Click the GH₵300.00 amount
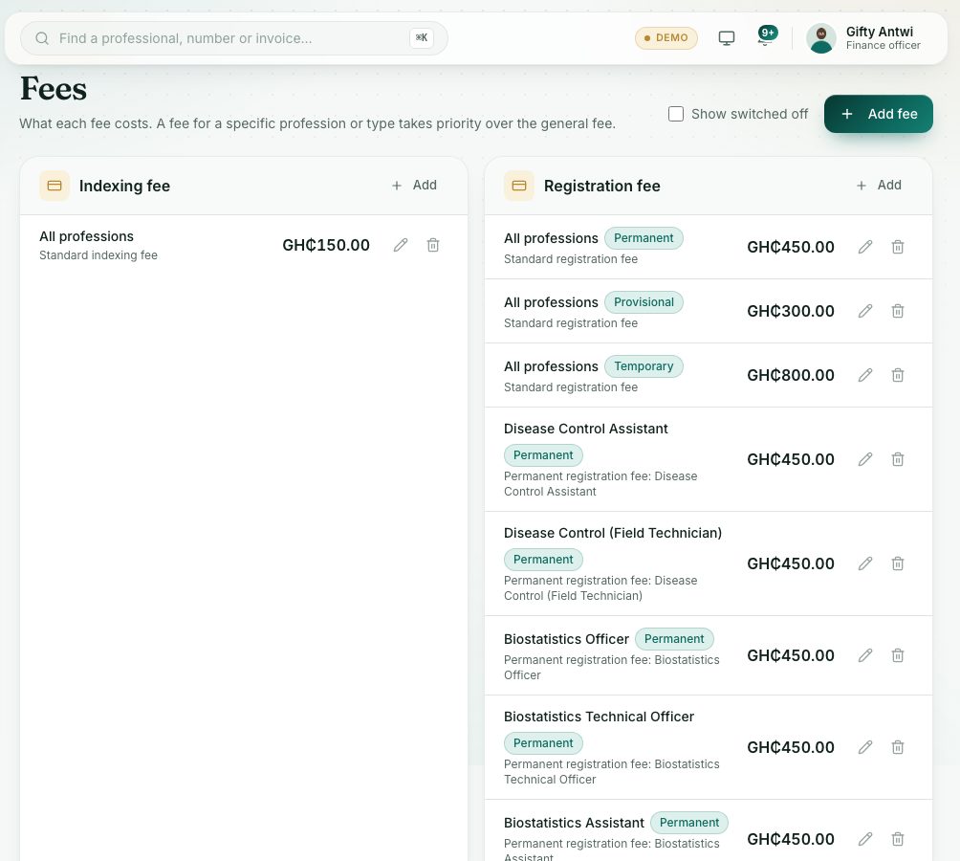This screenshot has height=861, width=960. pyautogui.click(x=791, y=311)
